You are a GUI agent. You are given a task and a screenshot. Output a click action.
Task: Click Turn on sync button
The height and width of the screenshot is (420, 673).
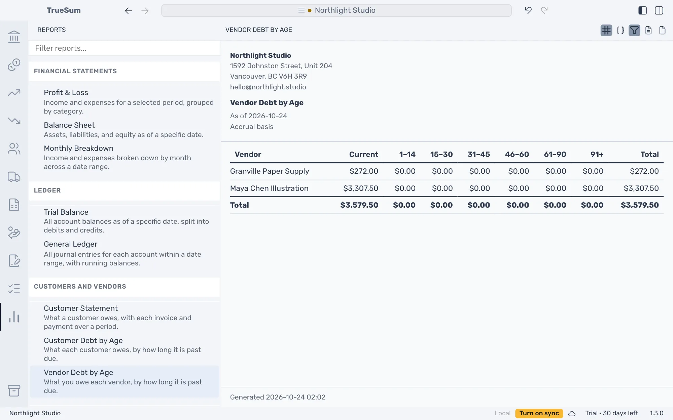[x=539, y=413]
